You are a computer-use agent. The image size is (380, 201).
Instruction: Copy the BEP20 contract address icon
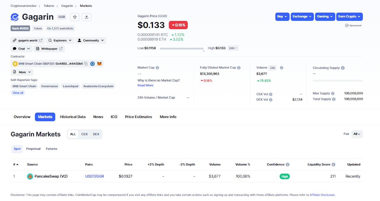(86, 64)
